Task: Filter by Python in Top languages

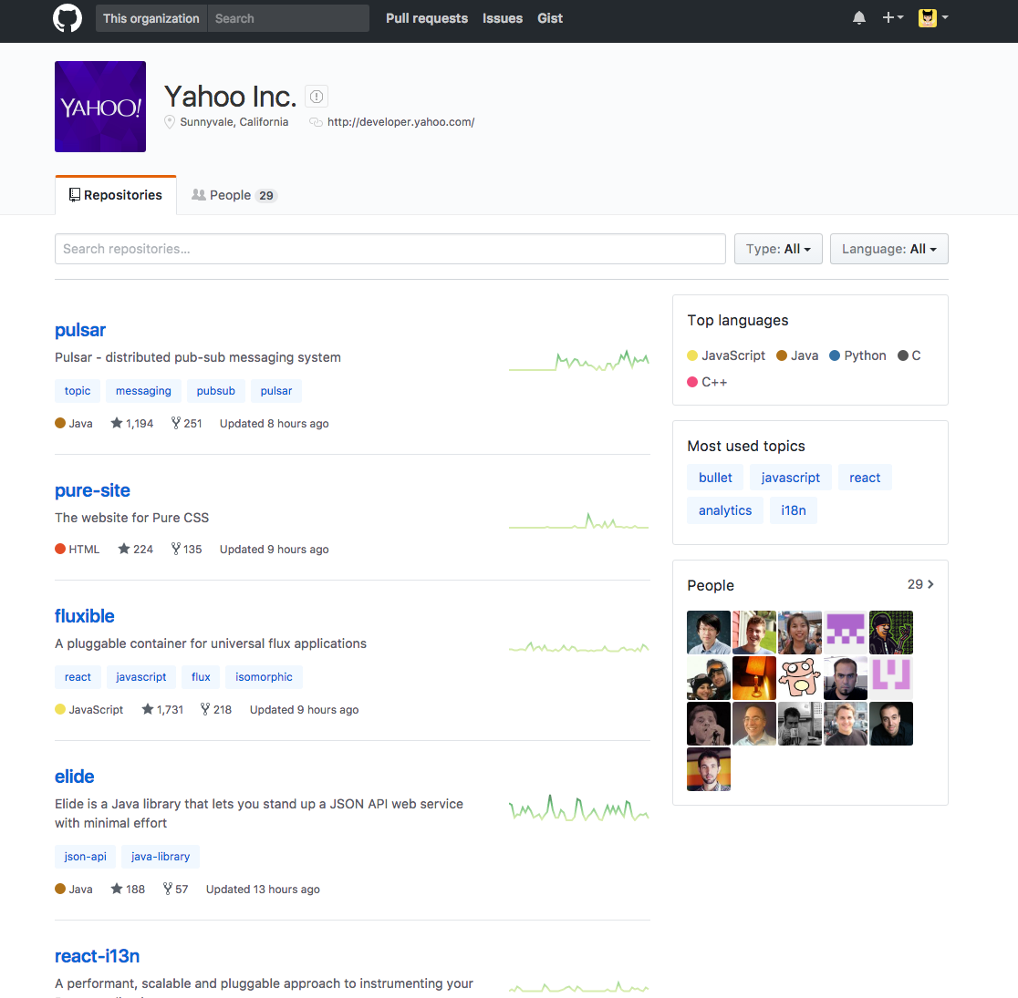Action: [x=857, y=355]
